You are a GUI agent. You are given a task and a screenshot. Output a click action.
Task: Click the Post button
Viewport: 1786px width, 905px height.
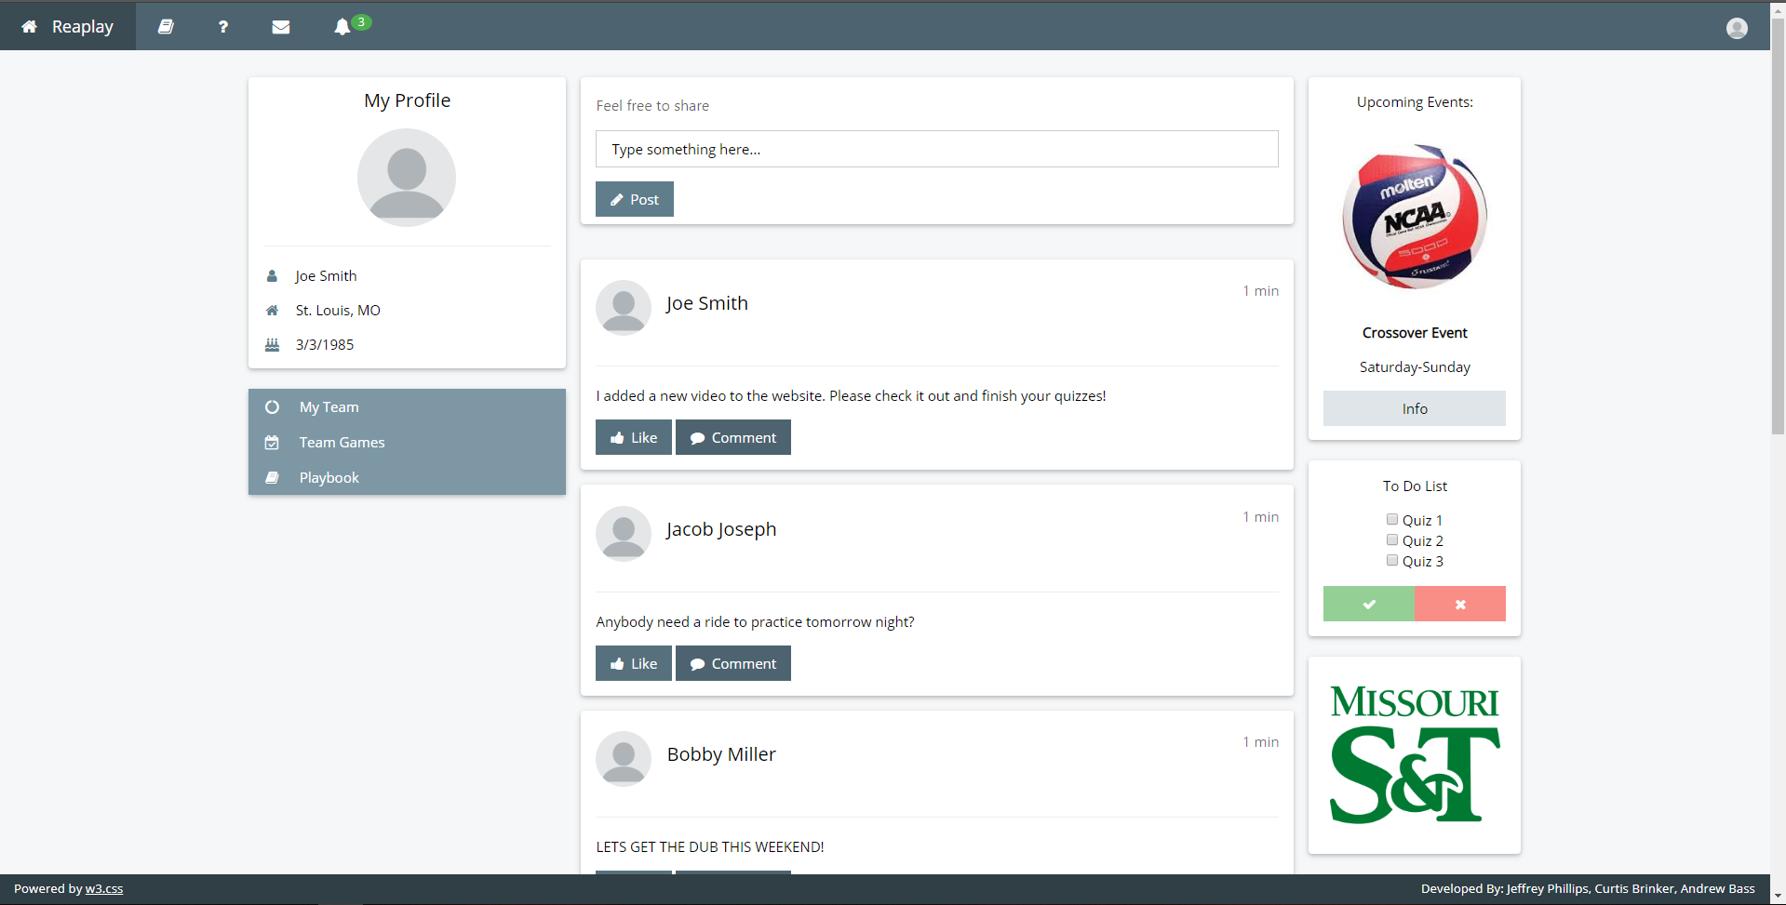coord(634,199)
